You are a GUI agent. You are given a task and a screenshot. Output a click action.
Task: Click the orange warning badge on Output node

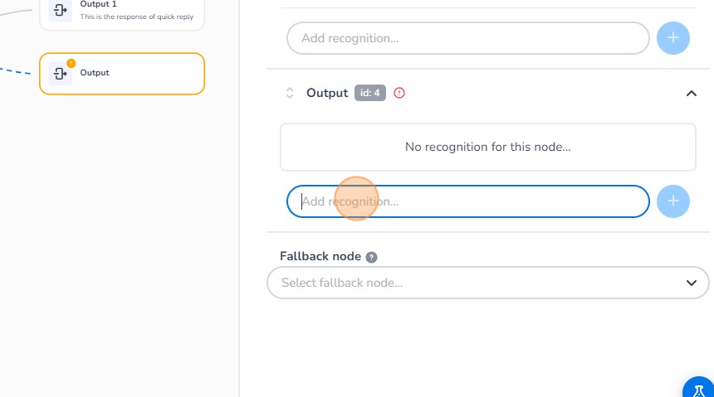(x=71, y=63)
